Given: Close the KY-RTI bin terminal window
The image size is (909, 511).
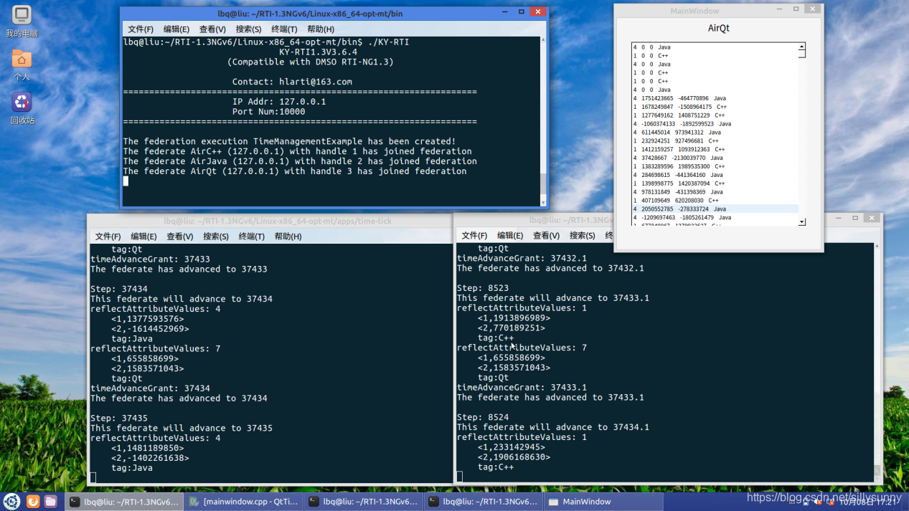Looking at the screenshot, I should (537, 12).
